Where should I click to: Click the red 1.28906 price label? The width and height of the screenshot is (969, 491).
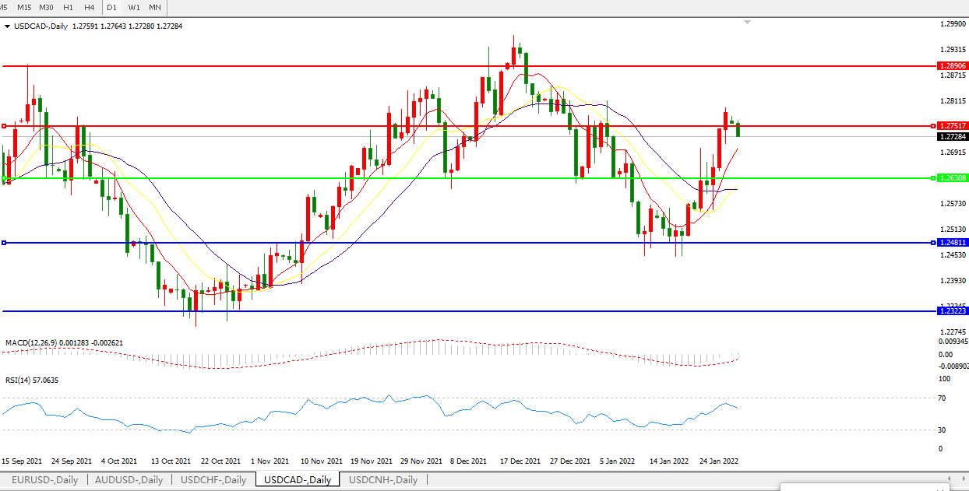[952, 67]
